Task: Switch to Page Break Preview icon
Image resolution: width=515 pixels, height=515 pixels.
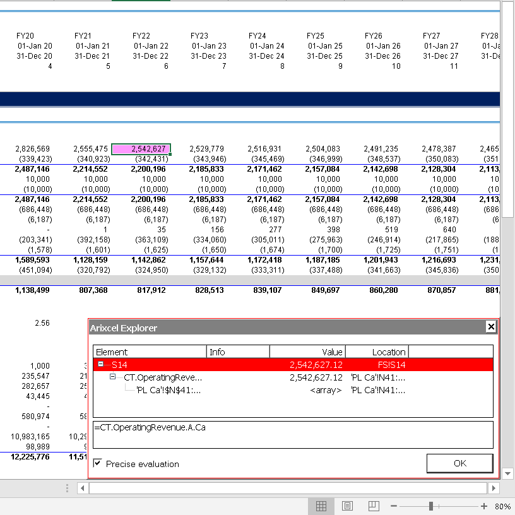Action: pyautogui.click(x=374, y=506)
